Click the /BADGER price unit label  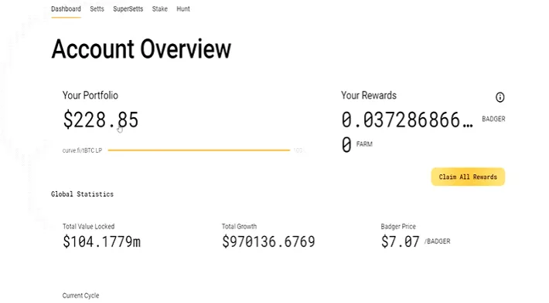(438, 241)
